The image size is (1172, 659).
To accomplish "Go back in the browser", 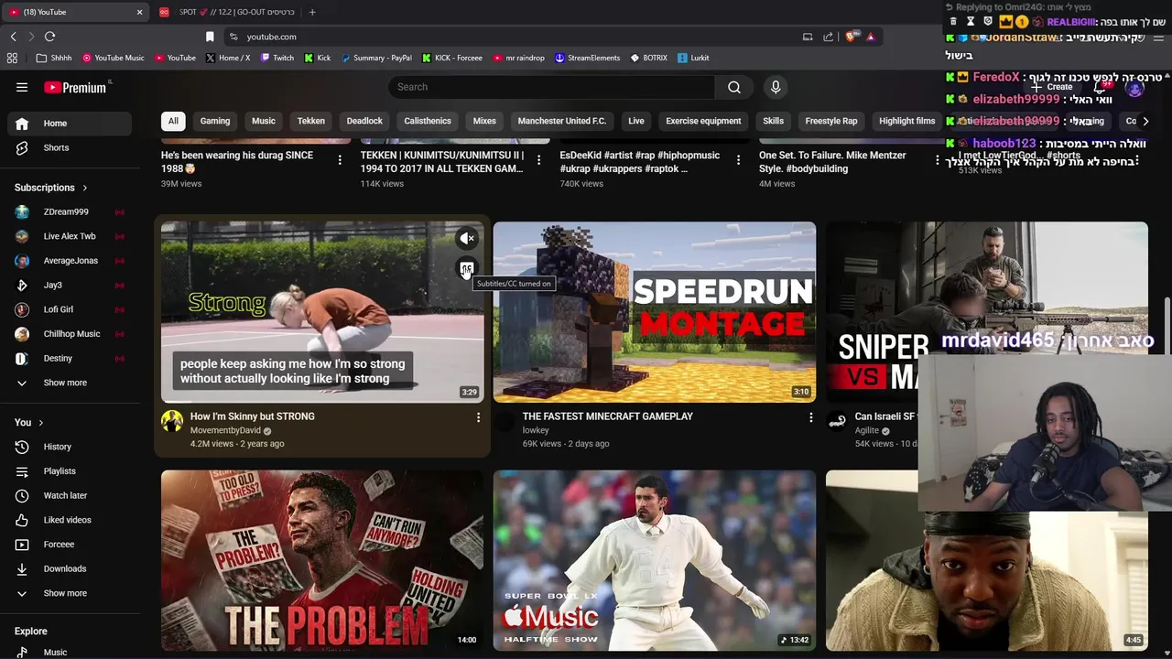I will click(x=13, y=37).
